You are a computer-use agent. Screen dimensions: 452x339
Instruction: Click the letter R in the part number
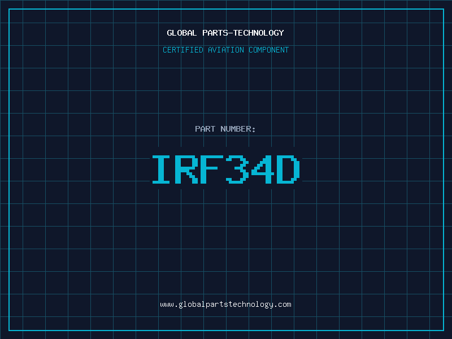point(188,169)
